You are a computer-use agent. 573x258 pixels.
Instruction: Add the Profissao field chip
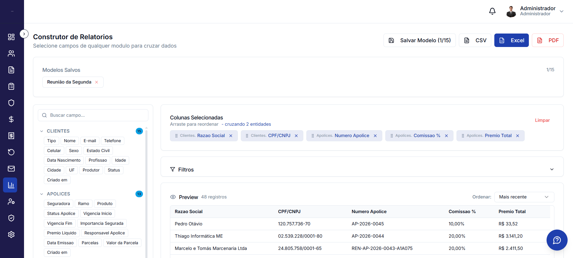(98, 160)
